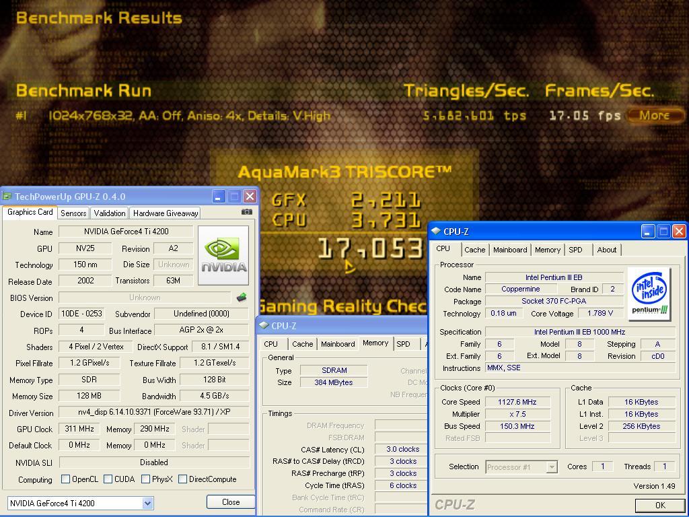This screenshot has width=689, height=517.
Task: Click the Bus Interface value AGP 2x @ 2x
Action: pos(201,330)
